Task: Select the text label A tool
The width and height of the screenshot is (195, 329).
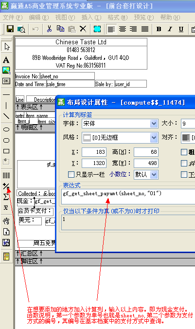Action: (x=6, y=60)
